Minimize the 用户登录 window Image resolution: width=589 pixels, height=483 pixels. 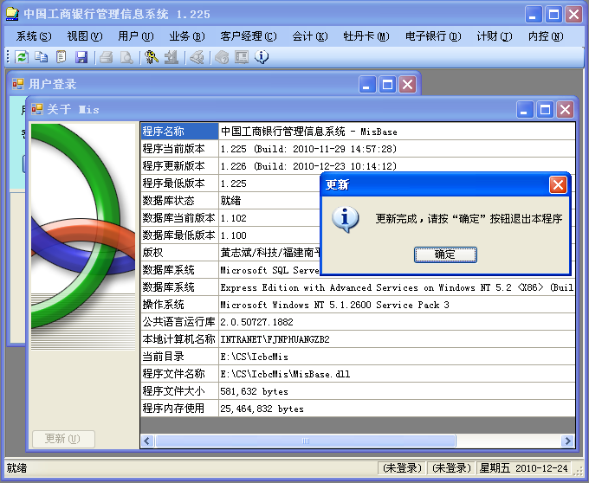click(x=367, y=84)
